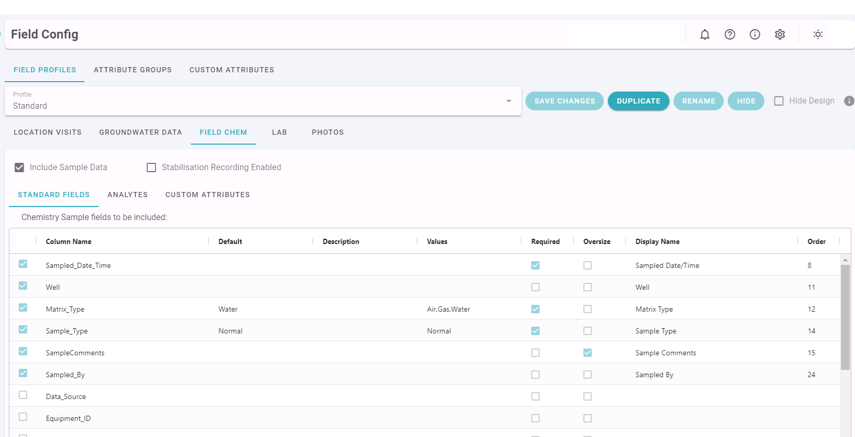Click the Hide profile button
This screenshot has height=437, width=855.
[x=746, y=101]
